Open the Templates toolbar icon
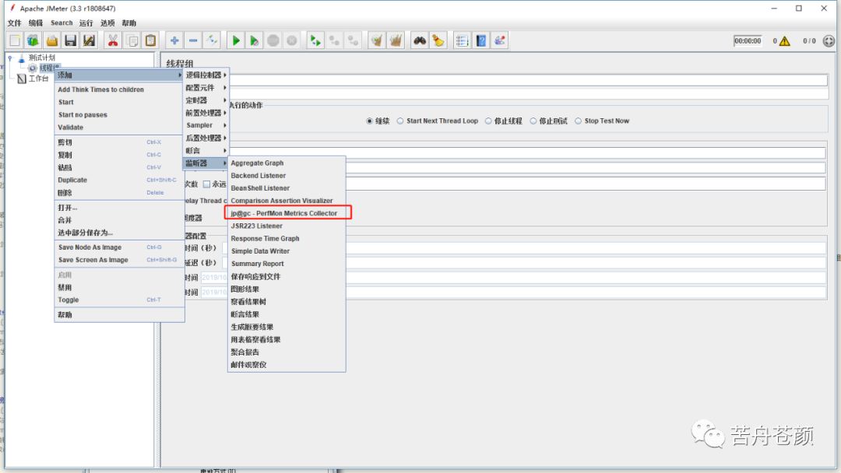The height and width of the screenshot is (473, 841). click(x=33, y=40)
